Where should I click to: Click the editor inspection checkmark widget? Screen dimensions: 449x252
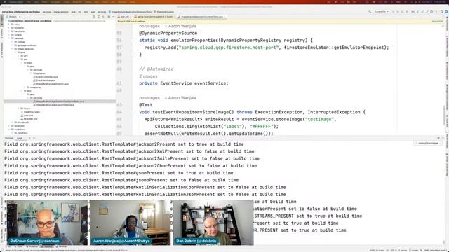coord(443,26)
